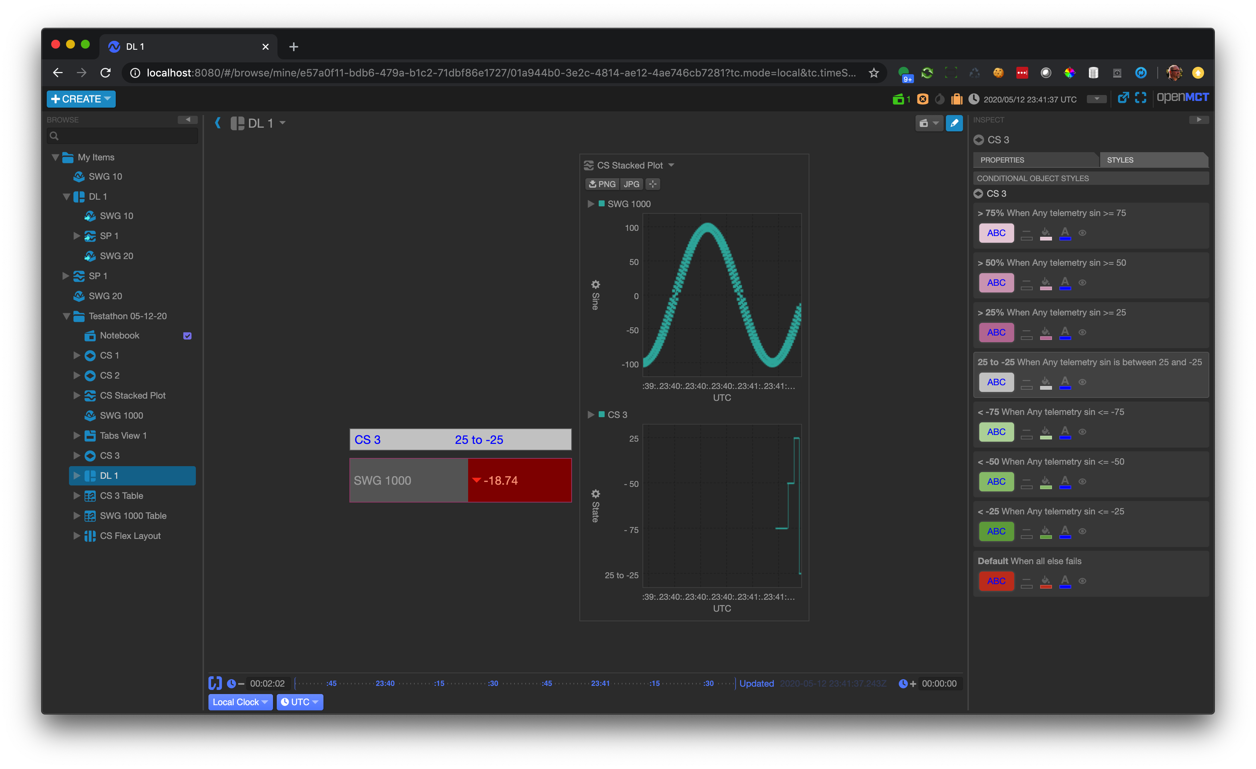Open the CREATE menu
Image resolution: width=1256 pixels, height=769 pixels.
coord(80,98)
